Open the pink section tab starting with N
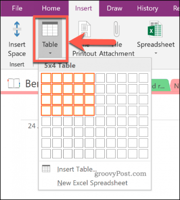The height and width of the screenshot is (200, 180). (176, 85)
